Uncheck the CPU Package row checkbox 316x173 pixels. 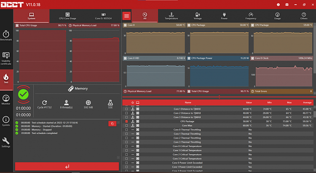tap(126, 121)
